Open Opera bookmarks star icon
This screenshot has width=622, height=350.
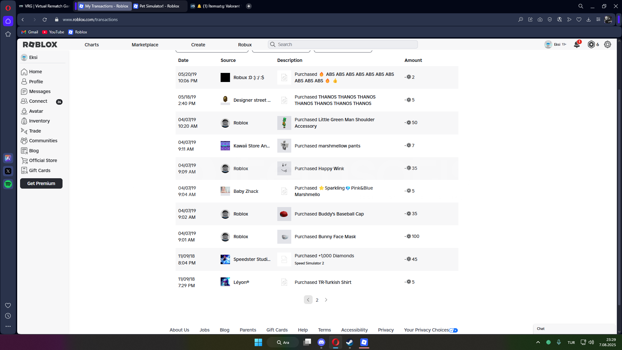point(8,34)
